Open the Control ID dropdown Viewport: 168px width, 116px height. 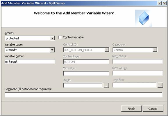(x=107, y=50)
